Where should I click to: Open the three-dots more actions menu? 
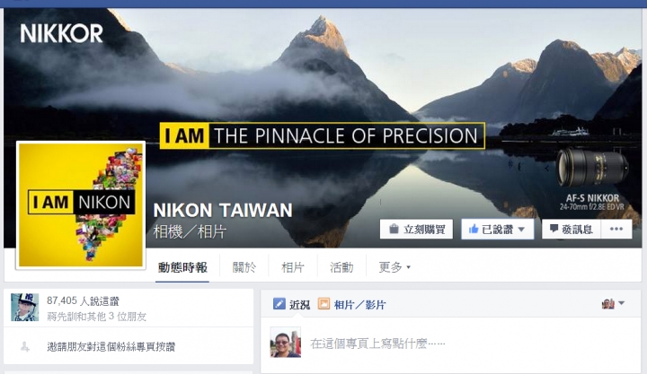tap(616, 229)
